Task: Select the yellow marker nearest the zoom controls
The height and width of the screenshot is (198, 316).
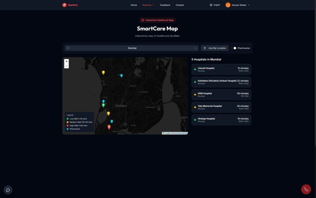Action: [104, 73]
